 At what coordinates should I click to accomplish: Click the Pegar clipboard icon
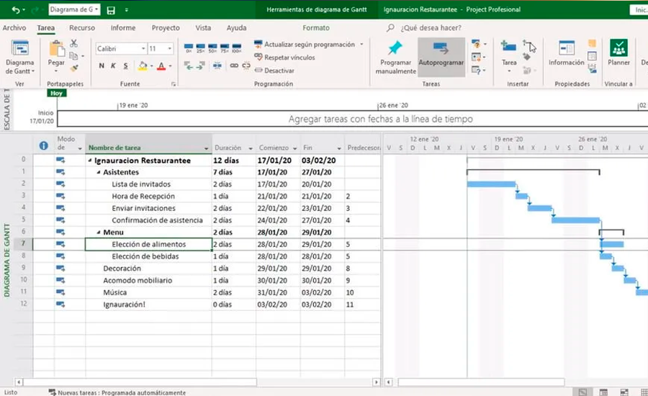coord(56,50)
